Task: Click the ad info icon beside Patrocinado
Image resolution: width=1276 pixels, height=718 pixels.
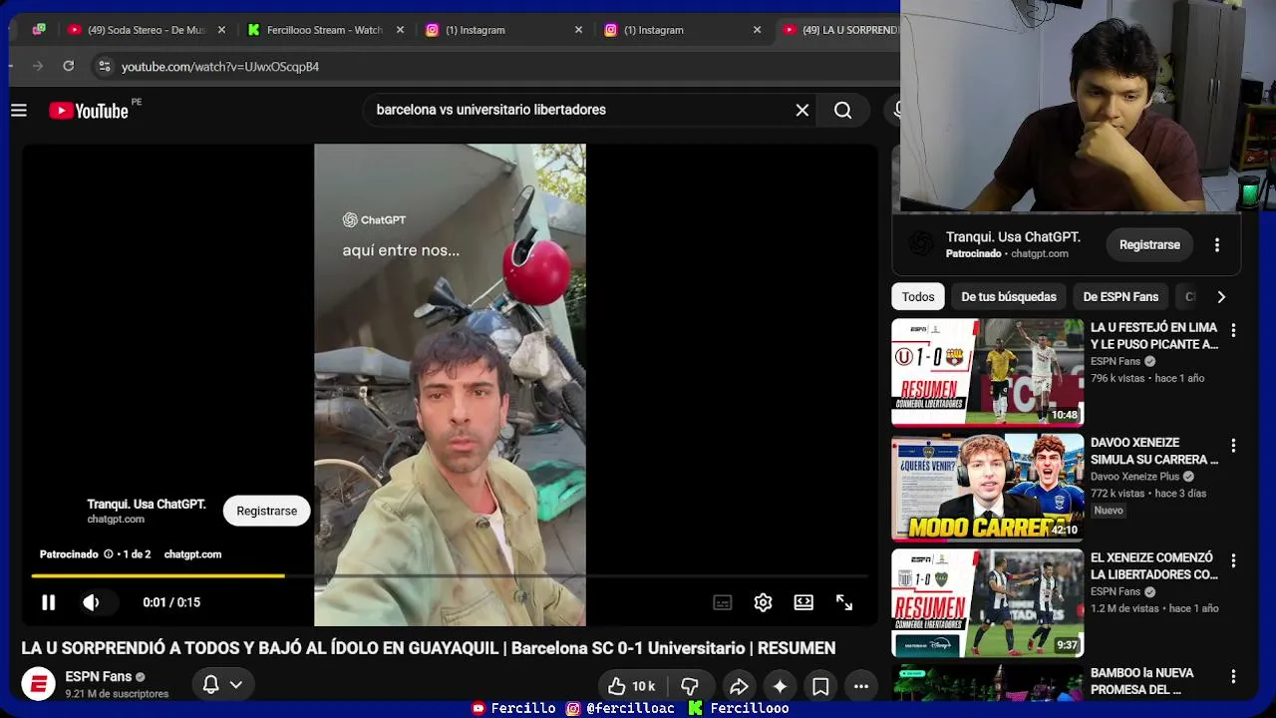Action: tap(109, 554)
